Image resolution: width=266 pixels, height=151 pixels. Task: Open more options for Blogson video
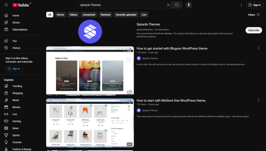[x=258, y=48]
